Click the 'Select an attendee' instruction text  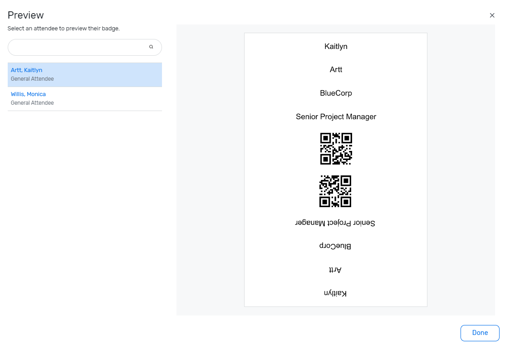[x=64, y=29]
